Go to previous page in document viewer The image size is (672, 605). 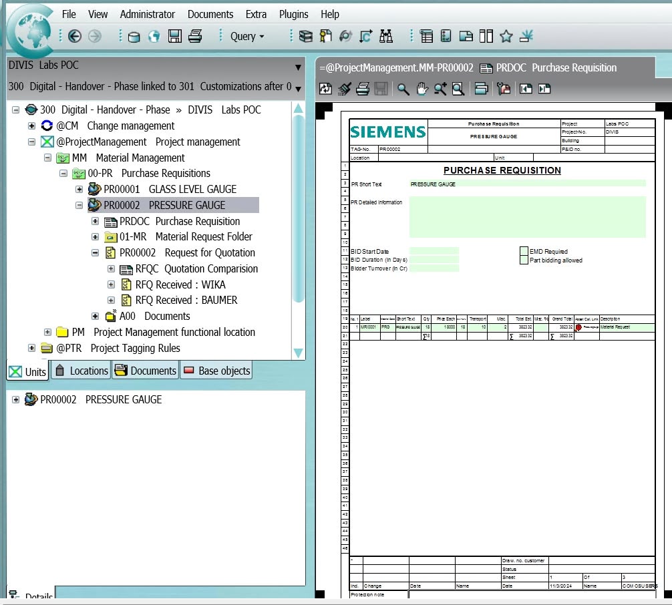tap(526, 89)
